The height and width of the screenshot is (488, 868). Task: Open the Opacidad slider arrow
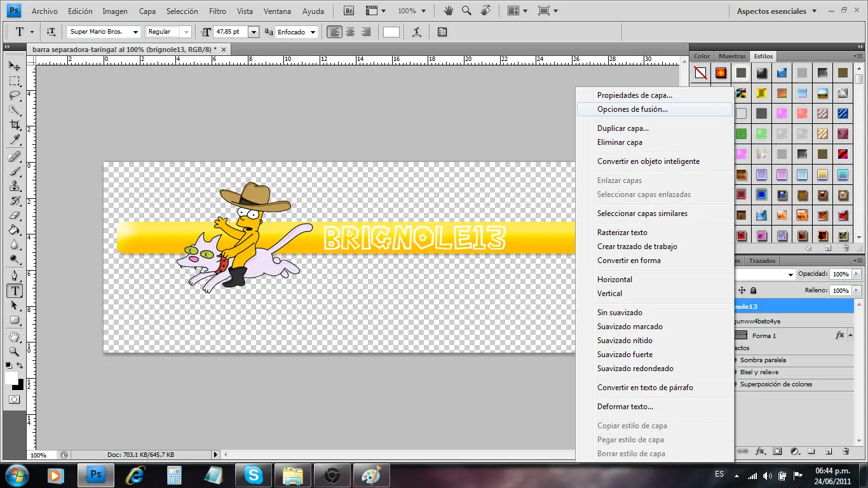click(857, 274)
